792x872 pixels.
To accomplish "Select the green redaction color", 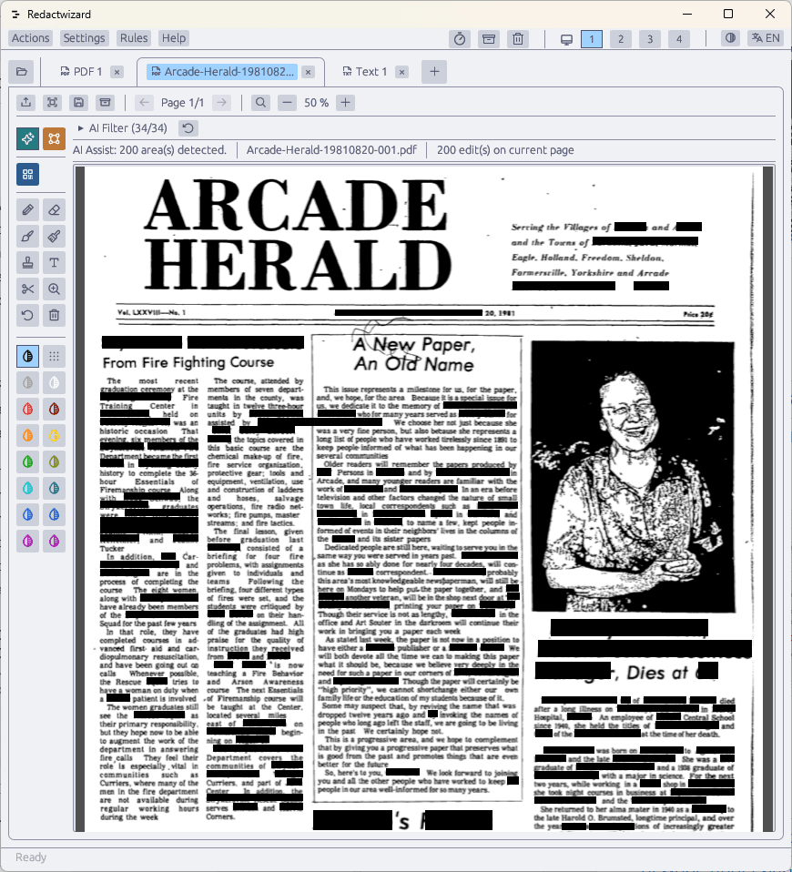I will tap(27, 461).
